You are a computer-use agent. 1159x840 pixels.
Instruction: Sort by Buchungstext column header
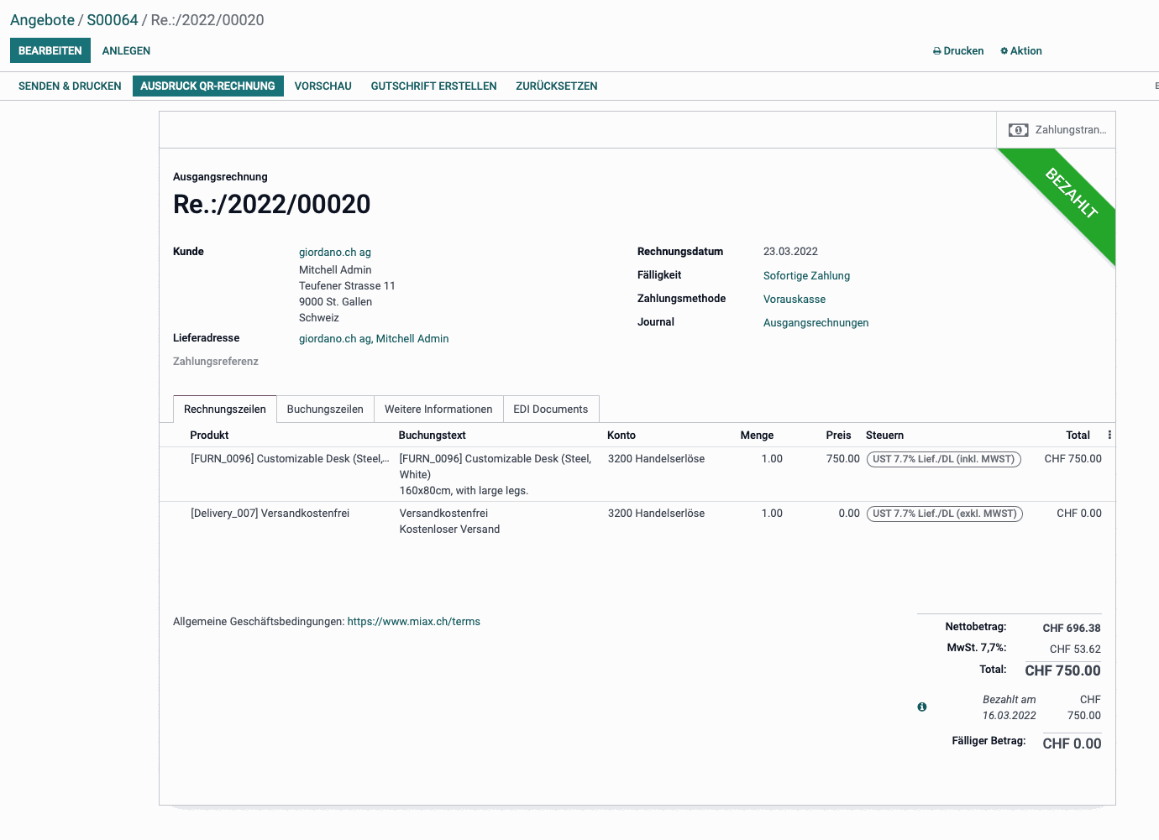click(432, 435)
